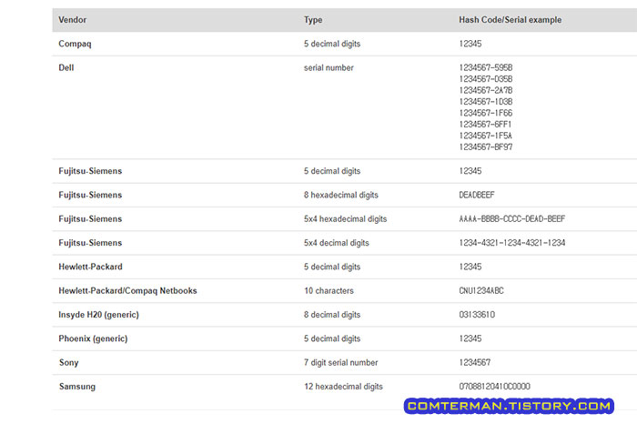Screen dimensions: 637x424
Task: Select the Samsung vendor cell
Action: coord(77,387)
